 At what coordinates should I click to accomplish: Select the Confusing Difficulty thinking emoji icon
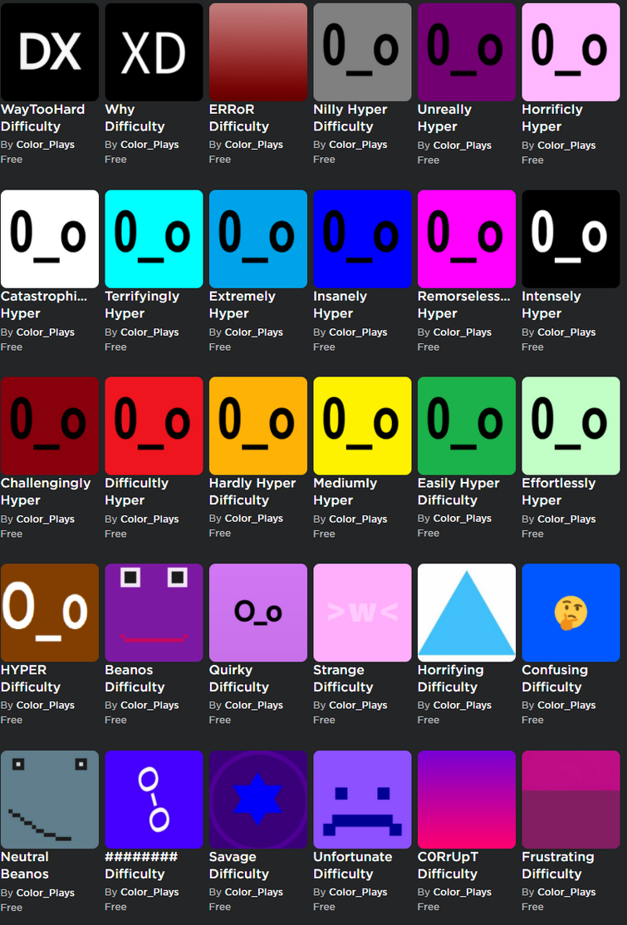(x=571, y=613)
